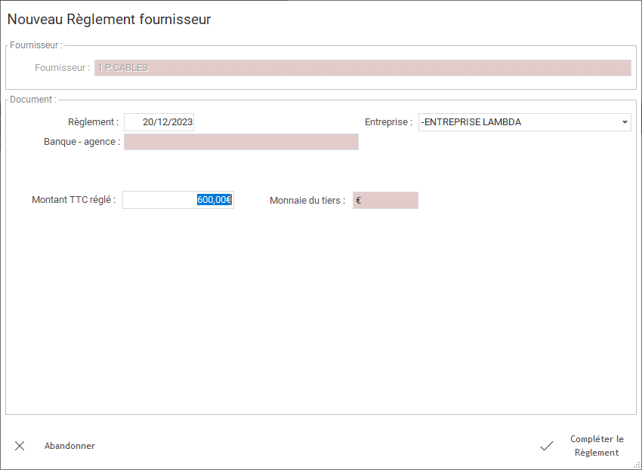The height and width of the screenshot is (470, 642).
Task: Click the Fournisseur field showing 1 P CABLES
Action: tap(363, 68)
